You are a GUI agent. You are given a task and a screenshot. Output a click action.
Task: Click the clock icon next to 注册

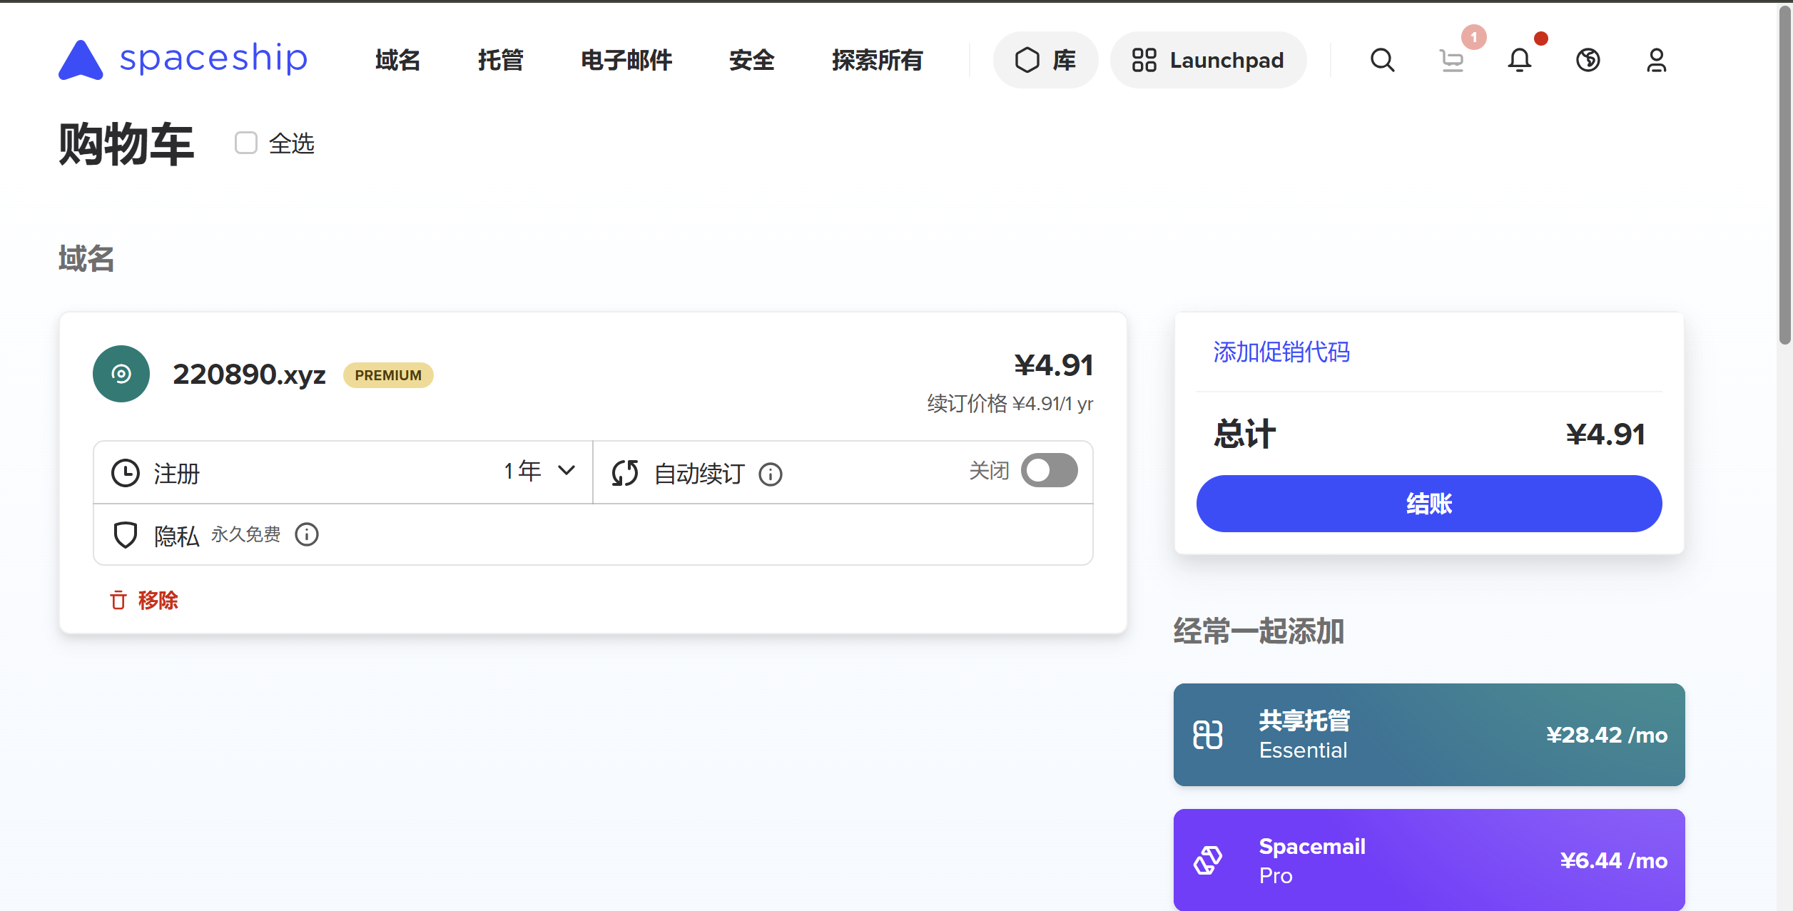pos(126,473)
